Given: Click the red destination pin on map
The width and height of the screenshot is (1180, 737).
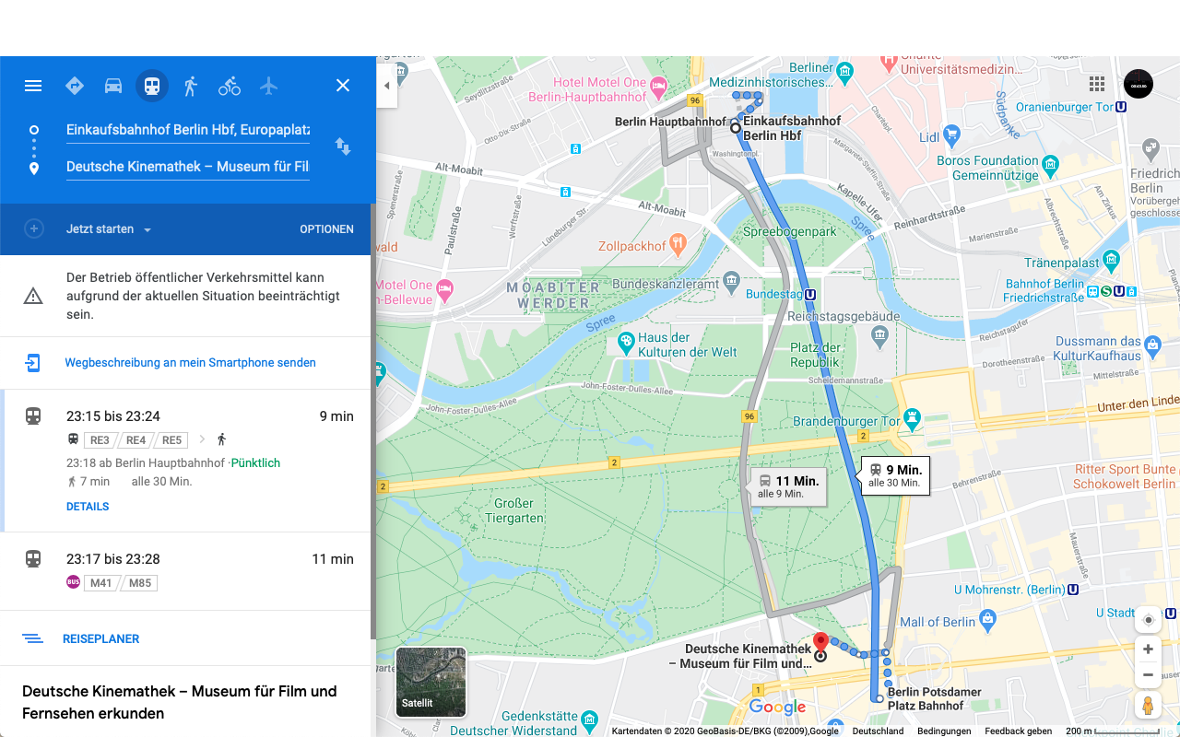Looking at the screenshot, I should tap(820, 642).
